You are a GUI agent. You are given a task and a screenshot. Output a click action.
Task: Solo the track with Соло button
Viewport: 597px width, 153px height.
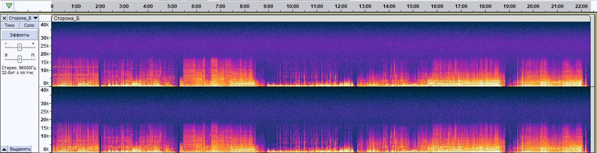pyautogui.click(x=29, y=25)
